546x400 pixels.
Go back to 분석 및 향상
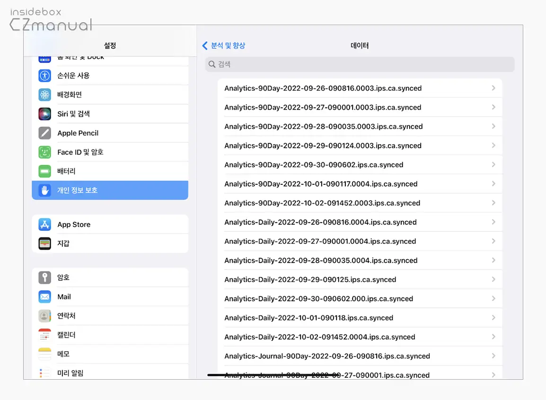224,45
